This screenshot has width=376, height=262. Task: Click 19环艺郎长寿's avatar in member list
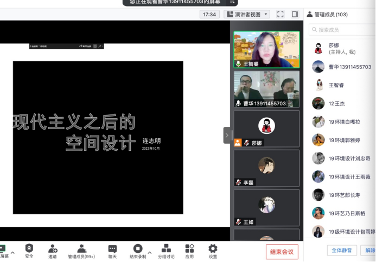pos(318,195)
